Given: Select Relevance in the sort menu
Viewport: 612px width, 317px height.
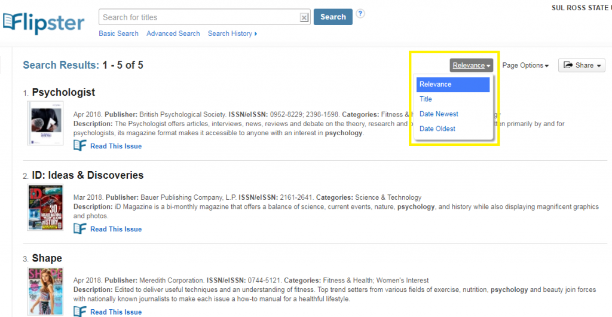Looking at the screenshot, I should 453,84.
